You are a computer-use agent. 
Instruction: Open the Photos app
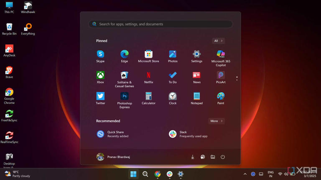point(173,56)
